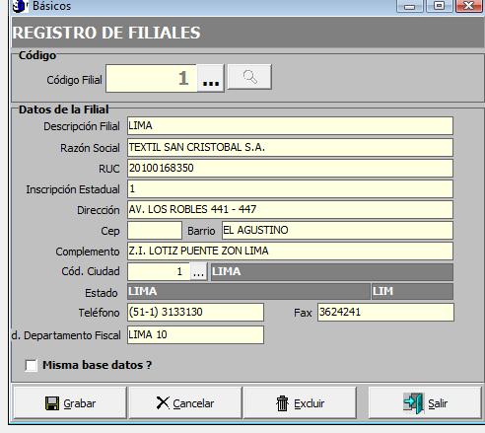
Task: Click the Código Filial number field
Action: point(152,78)
